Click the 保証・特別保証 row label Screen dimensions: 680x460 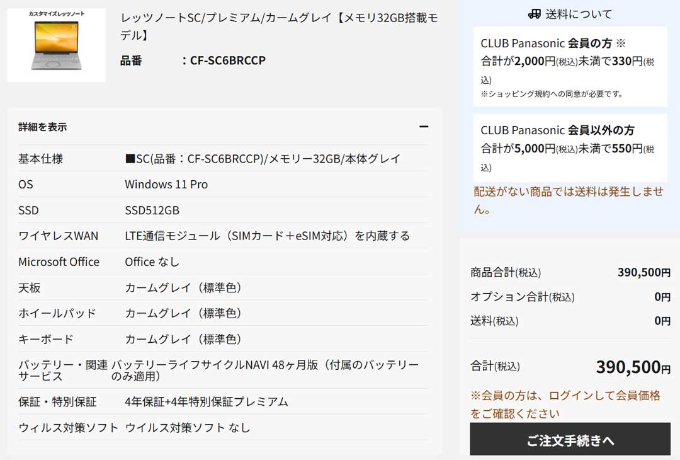point(57,402)
